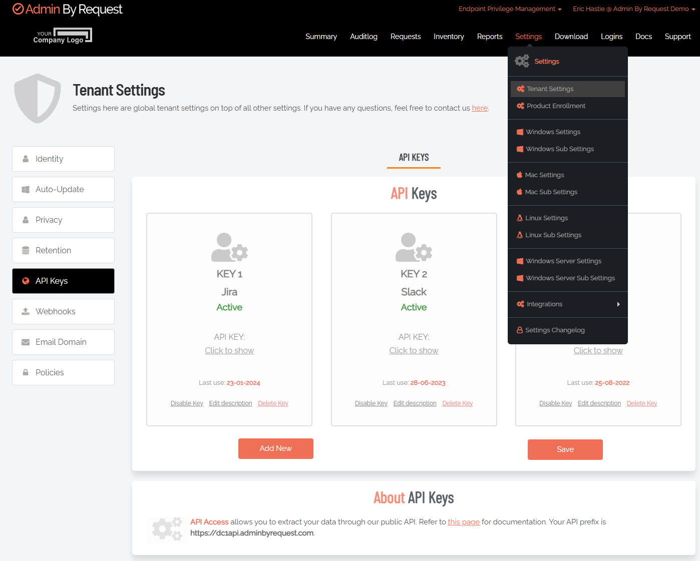Click the Your Company Logo image
The image size is (700, 561).
pos(63,36)
